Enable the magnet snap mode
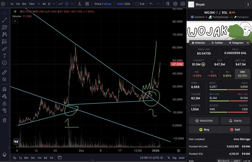The height and width of the screenshot is (162, 252). tap(4, 89)
